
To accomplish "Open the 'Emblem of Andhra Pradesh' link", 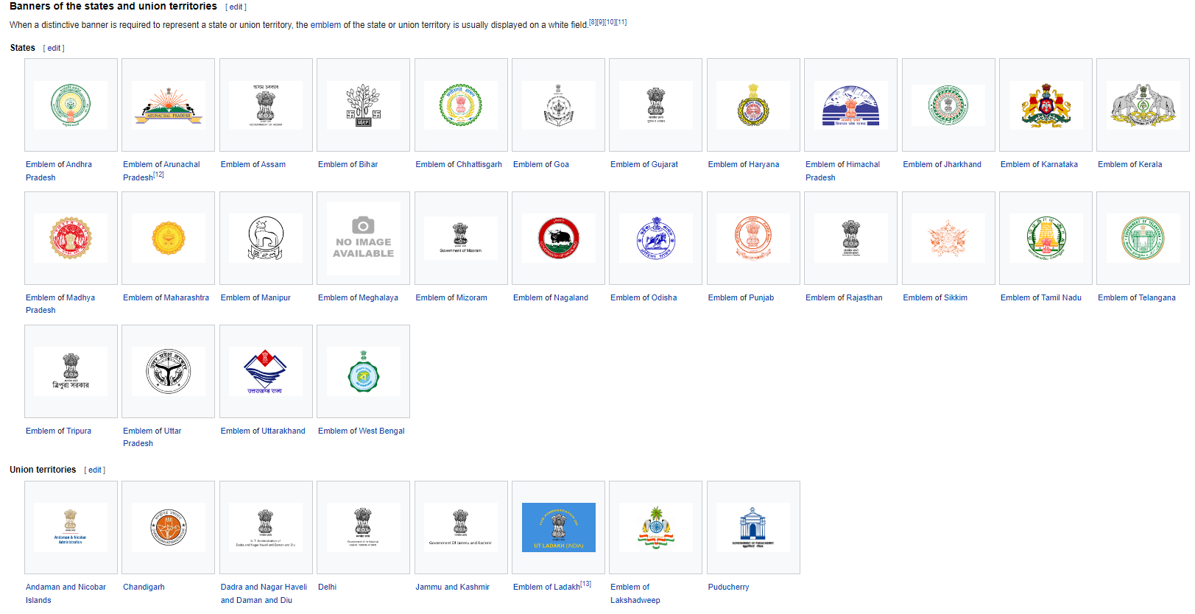I will (59, 171).
